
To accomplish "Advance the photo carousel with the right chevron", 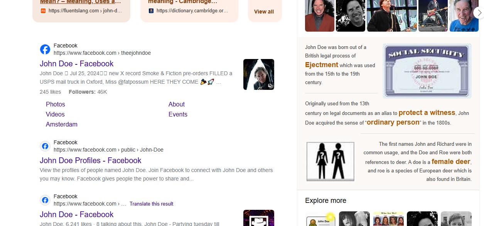I will point(479,13).
